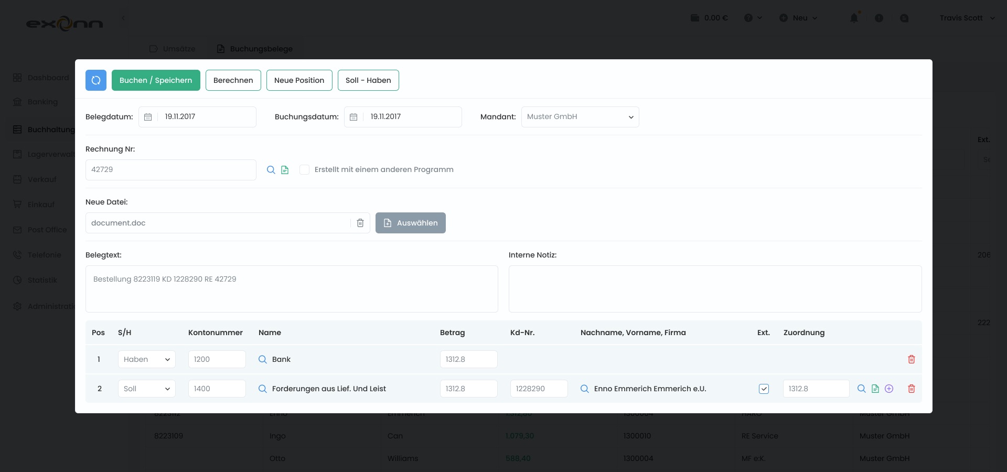Screen dimensions: 1007x472
Task: Click the exonn logo
Action: 65,23
